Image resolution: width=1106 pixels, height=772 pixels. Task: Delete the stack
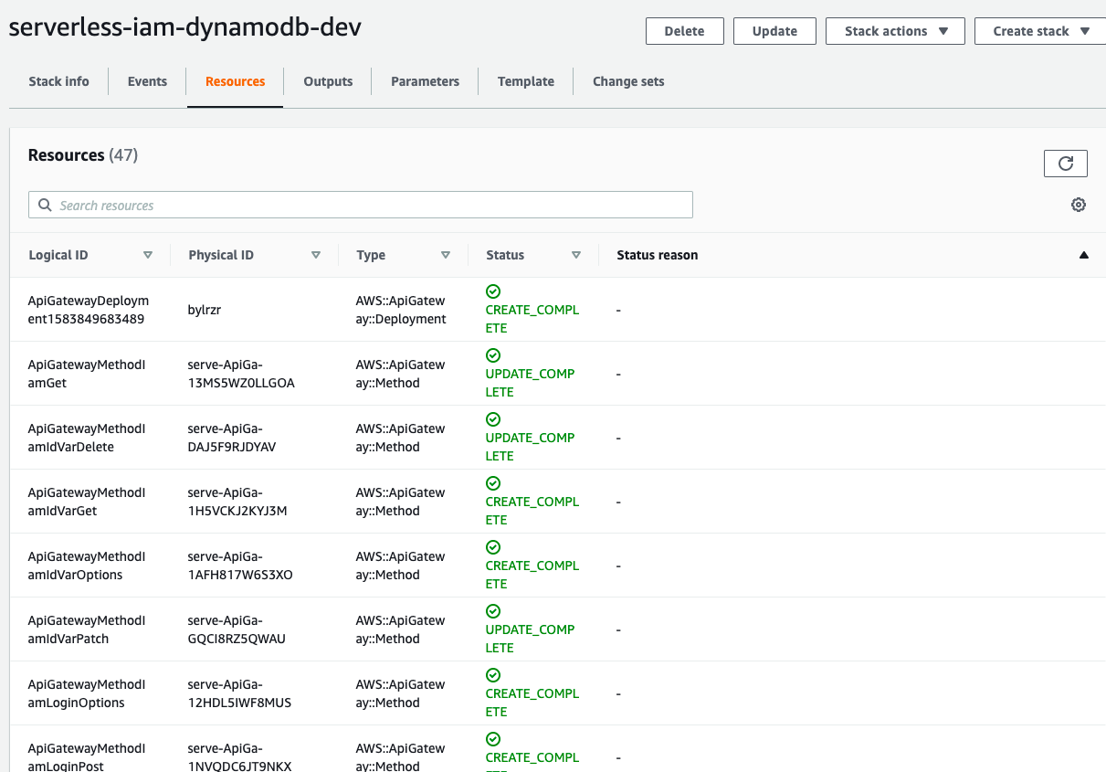click(x=684, y=31)
